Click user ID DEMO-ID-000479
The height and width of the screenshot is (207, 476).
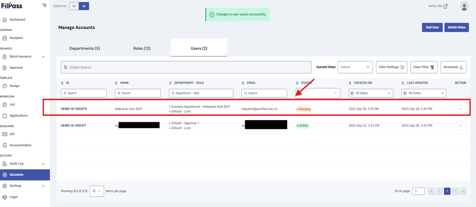pos(74,109)
